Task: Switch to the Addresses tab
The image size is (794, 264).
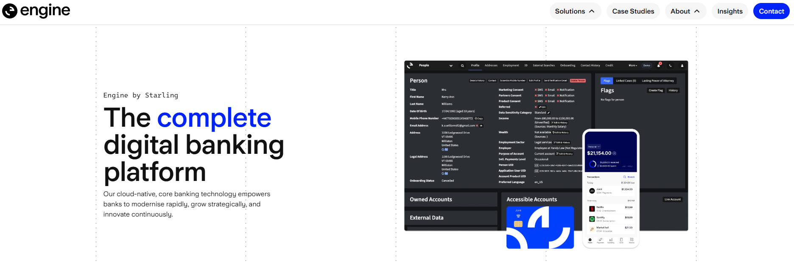Action: (491, 65)
